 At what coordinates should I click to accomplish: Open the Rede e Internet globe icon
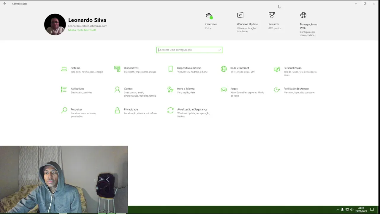click(x=224, y=69)
